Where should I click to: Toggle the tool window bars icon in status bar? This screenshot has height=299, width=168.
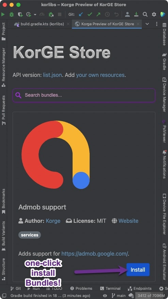pyautogui.click(x=4, y=296)
